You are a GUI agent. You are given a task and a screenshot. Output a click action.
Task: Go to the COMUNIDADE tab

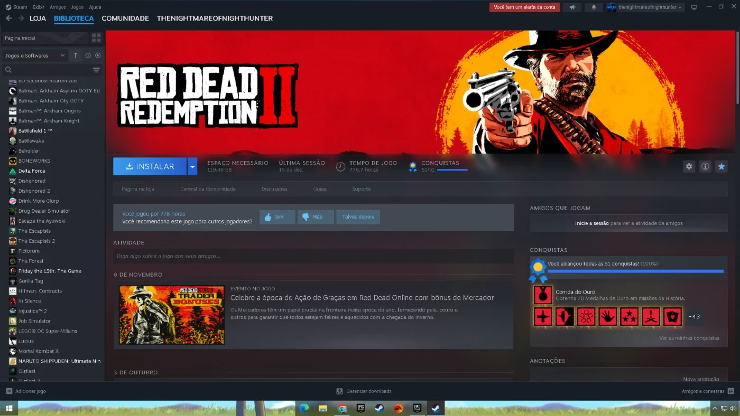tap(125, 18)
